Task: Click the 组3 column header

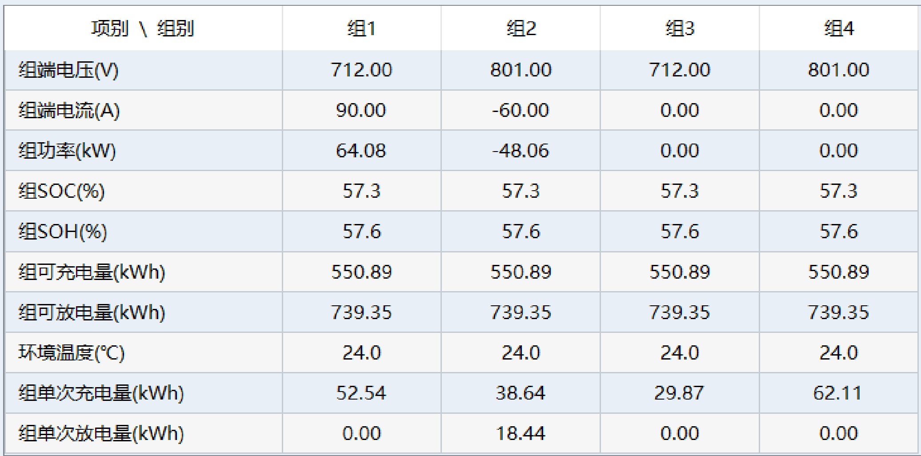Action: point(680,29)
